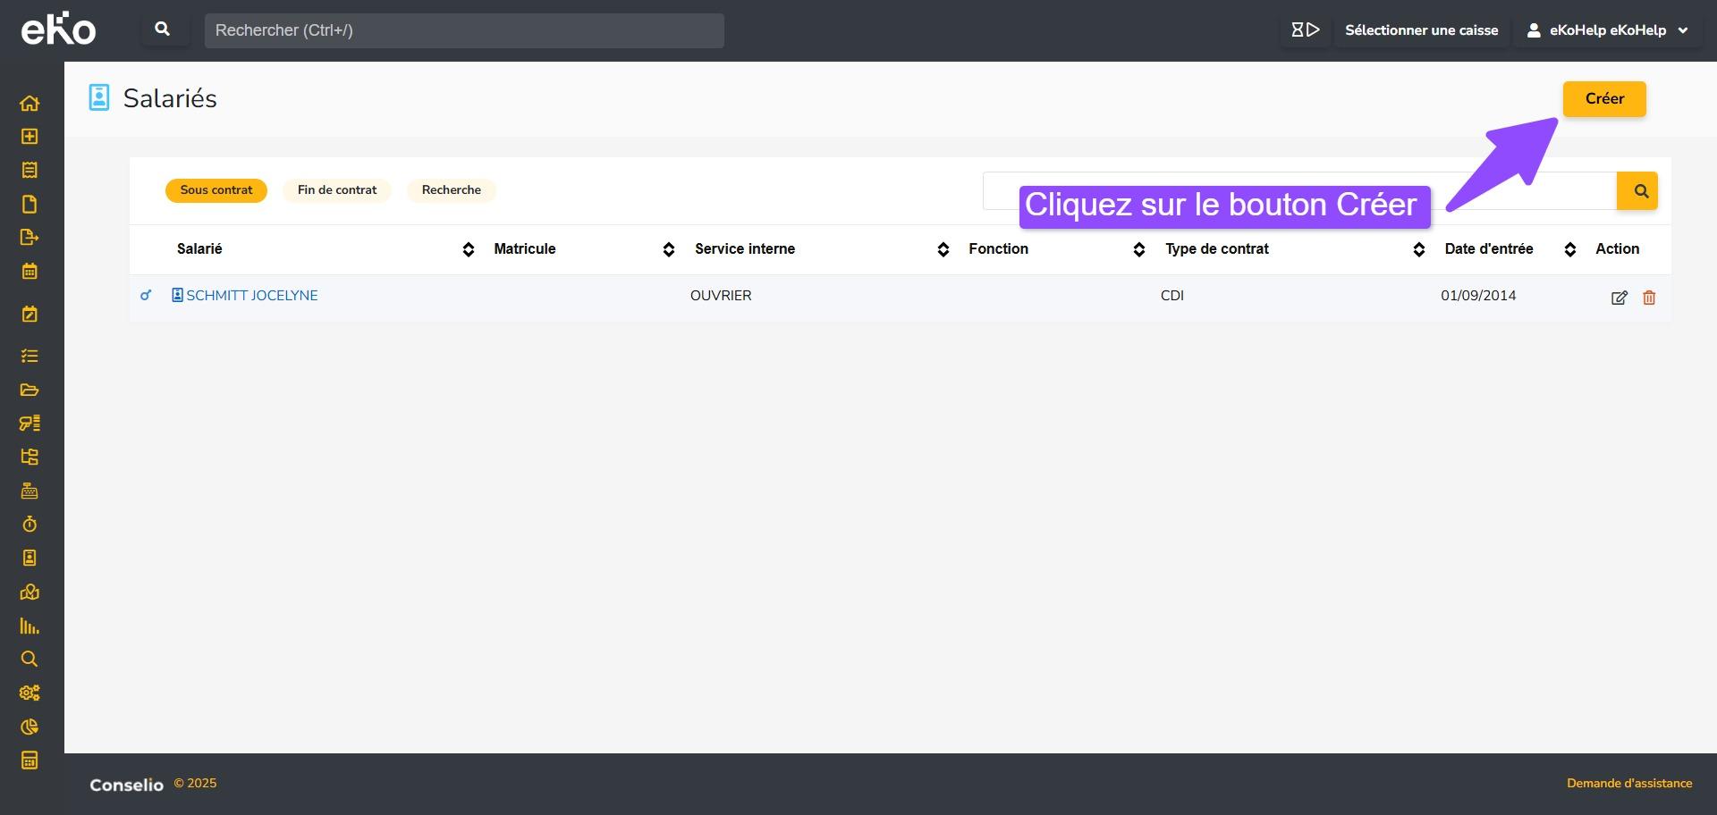Click the gears settings sidebar icon

click(x=30, y=693)
